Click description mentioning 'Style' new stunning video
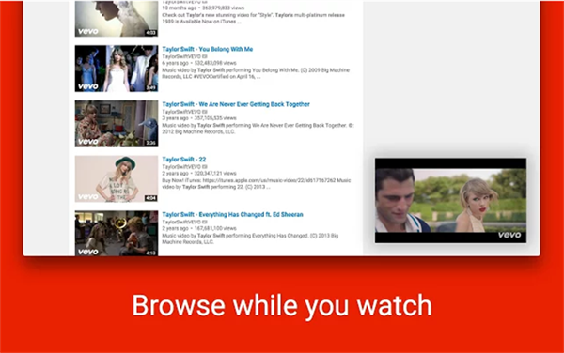 (253, 19)
